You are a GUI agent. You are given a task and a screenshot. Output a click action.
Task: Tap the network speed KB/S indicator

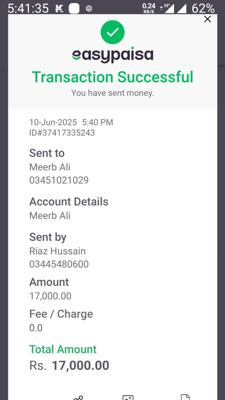(149, 8)
